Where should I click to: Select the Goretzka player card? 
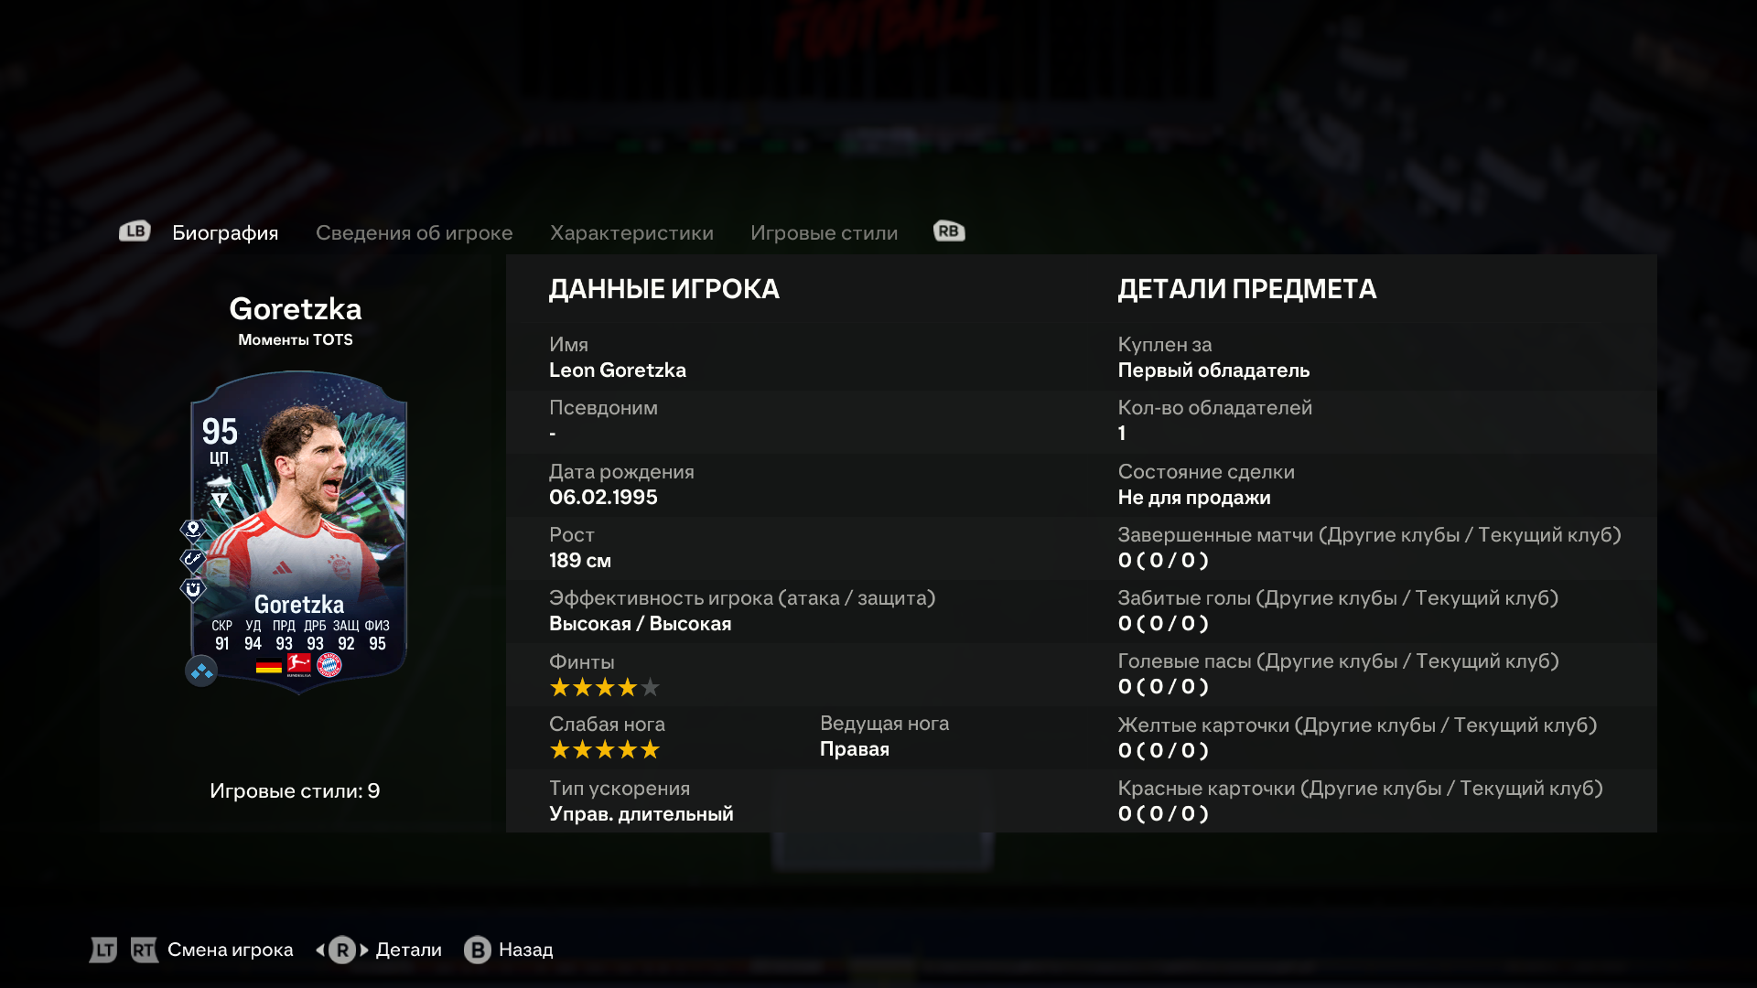point(298,532)
